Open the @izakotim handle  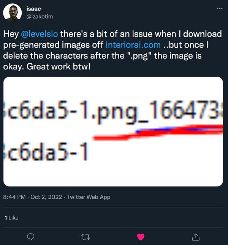[40, 17]
